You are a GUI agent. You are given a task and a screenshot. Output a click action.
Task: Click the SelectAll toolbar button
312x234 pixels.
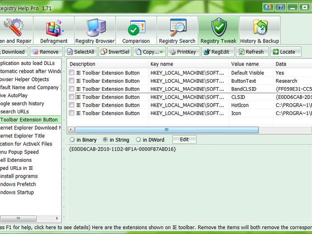coord(81,52)
